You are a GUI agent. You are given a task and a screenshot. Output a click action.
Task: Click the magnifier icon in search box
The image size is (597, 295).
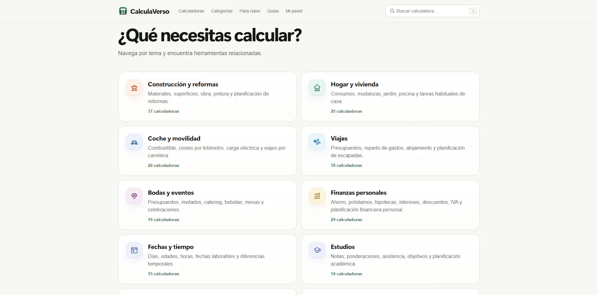(392, 11)
